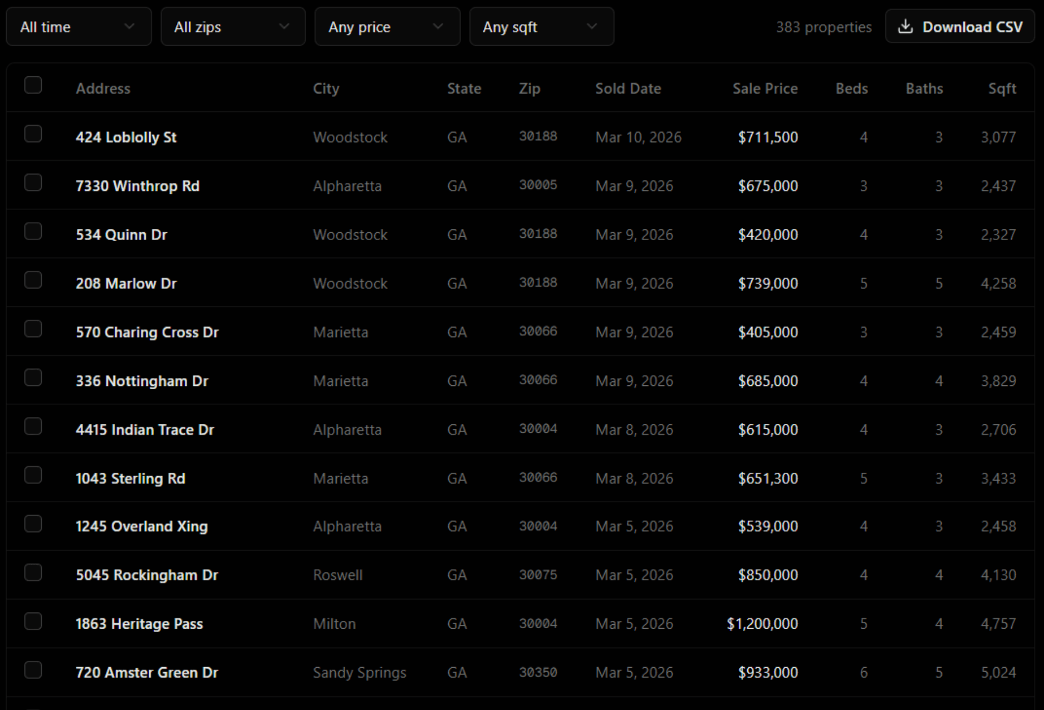
Task: Click the Any sqft dropdown chevron
Action: tap(592, 26)
